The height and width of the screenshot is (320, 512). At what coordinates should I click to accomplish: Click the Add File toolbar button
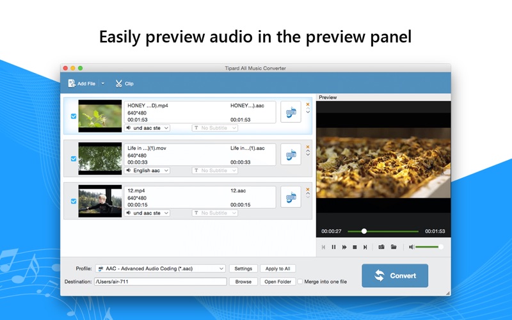[82, 83]
